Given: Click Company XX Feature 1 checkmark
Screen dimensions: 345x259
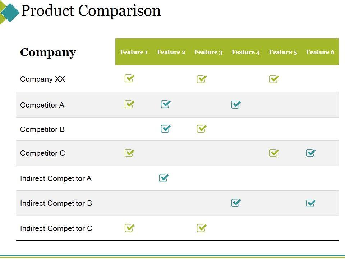Looking at the screenshot, I should pyautogui.click(x=129, y=78).
